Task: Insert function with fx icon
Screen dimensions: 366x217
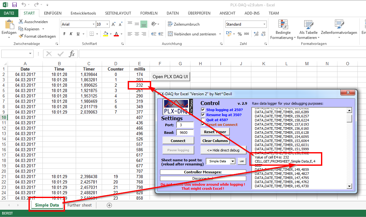Action: point(72,54)
